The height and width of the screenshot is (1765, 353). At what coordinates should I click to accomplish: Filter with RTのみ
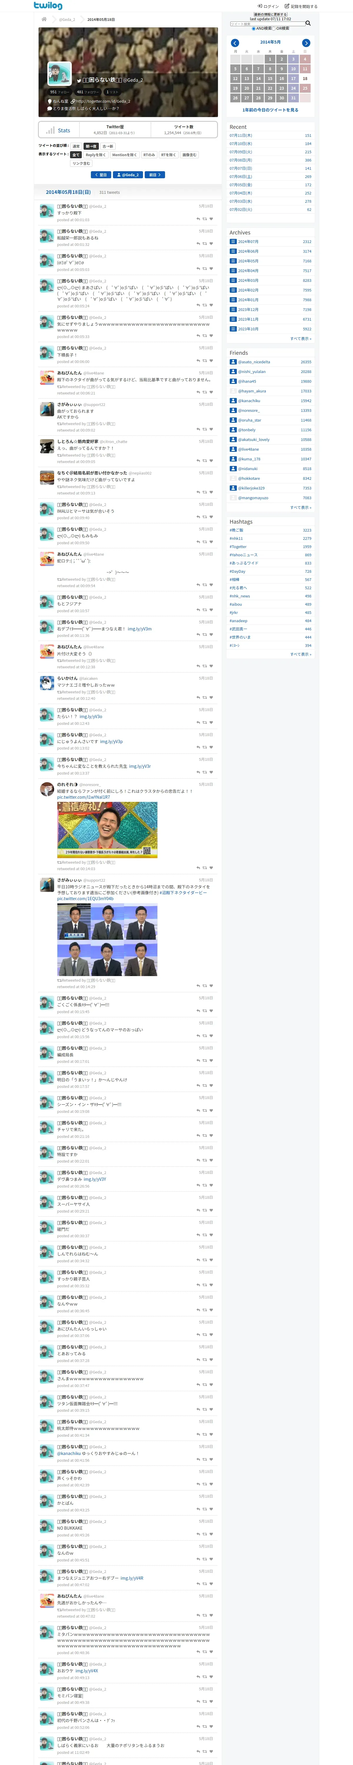click(149, 155)
